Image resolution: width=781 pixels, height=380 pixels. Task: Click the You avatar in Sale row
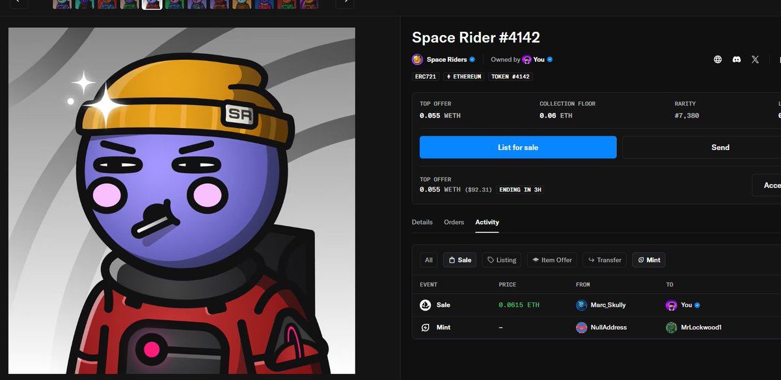[x=671, y=305]
